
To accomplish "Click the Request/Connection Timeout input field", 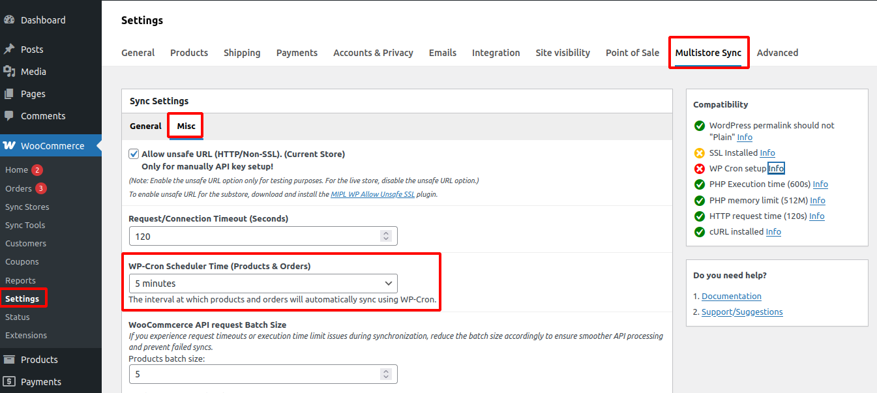I will tap(254, 237).
